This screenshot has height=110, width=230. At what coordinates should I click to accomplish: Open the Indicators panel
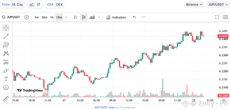(x=116, y=17)
